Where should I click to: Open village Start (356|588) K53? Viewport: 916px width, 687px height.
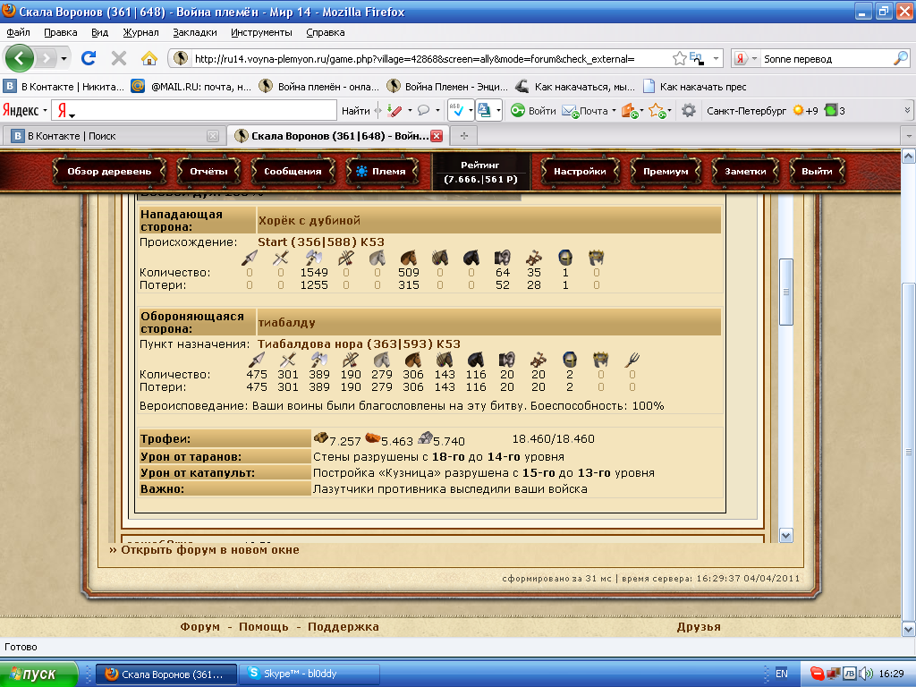pos(321,242)
